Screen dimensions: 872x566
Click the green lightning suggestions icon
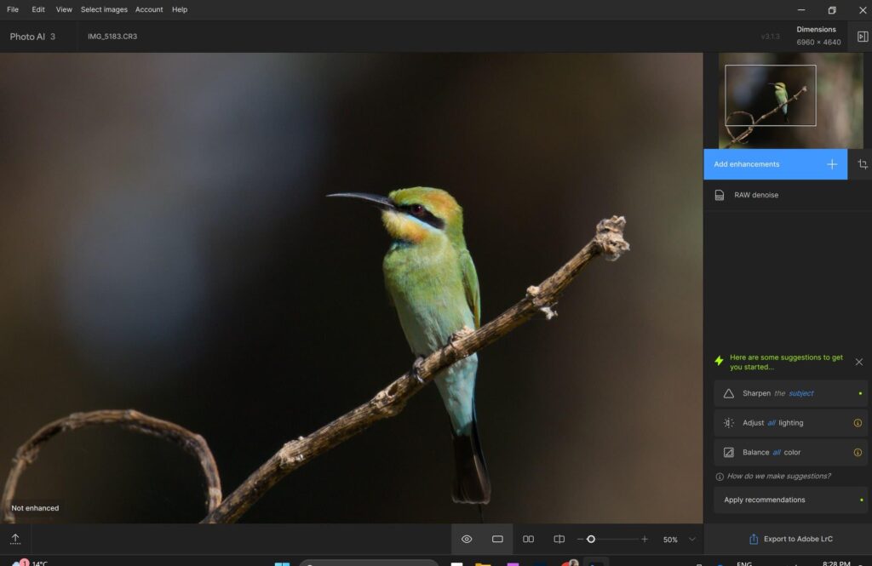(719, 361)
